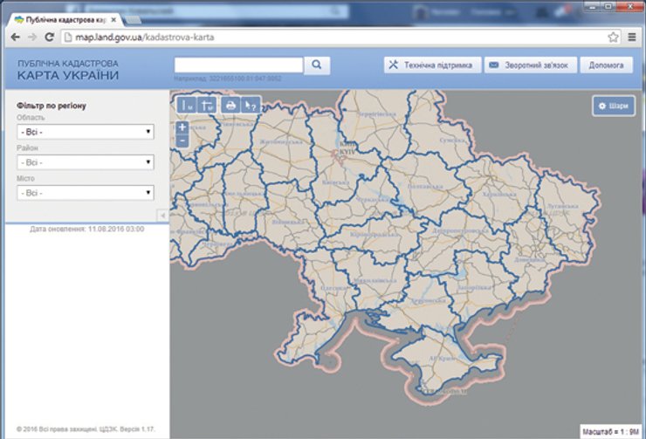Viewport: 646px width, 439px height.
Task: Click the print map icon
Action: pos(230,106)
